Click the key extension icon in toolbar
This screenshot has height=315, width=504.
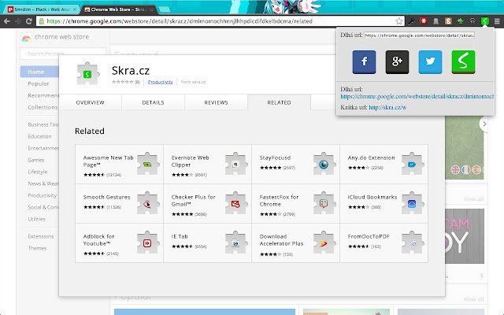(411, 21)
